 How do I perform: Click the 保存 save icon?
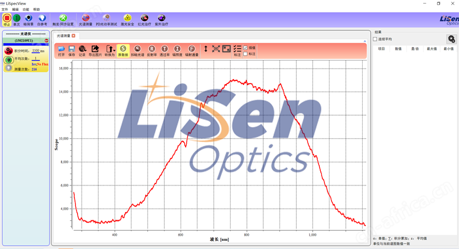point(72,51)
